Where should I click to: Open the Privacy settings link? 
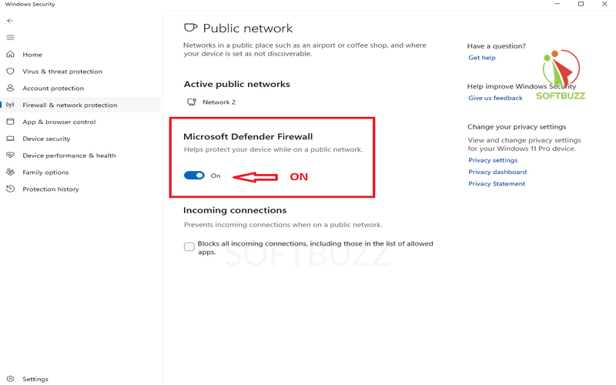[493, 160]
